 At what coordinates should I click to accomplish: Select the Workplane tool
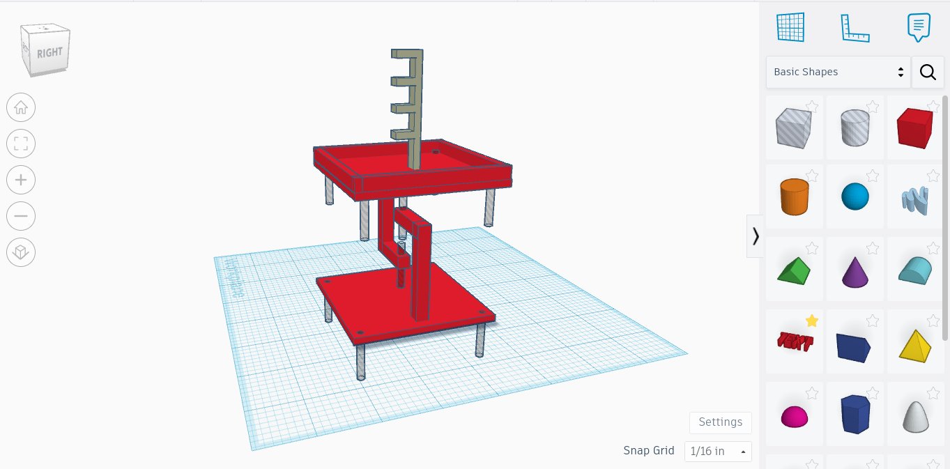(x=790, y=27)
